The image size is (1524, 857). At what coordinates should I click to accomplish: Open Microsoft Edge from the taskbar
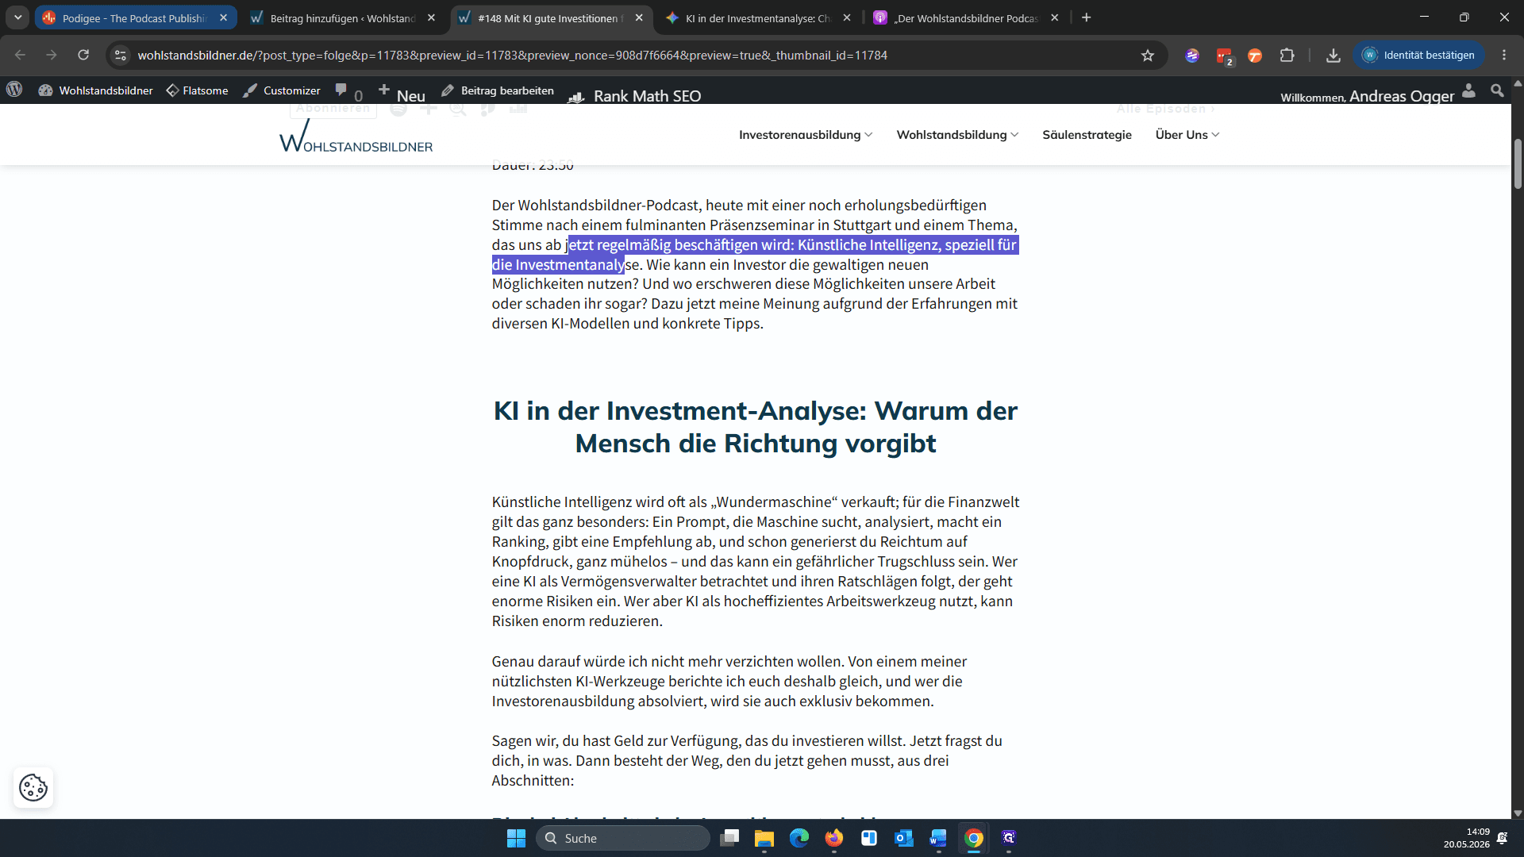[x=799, y=838]
